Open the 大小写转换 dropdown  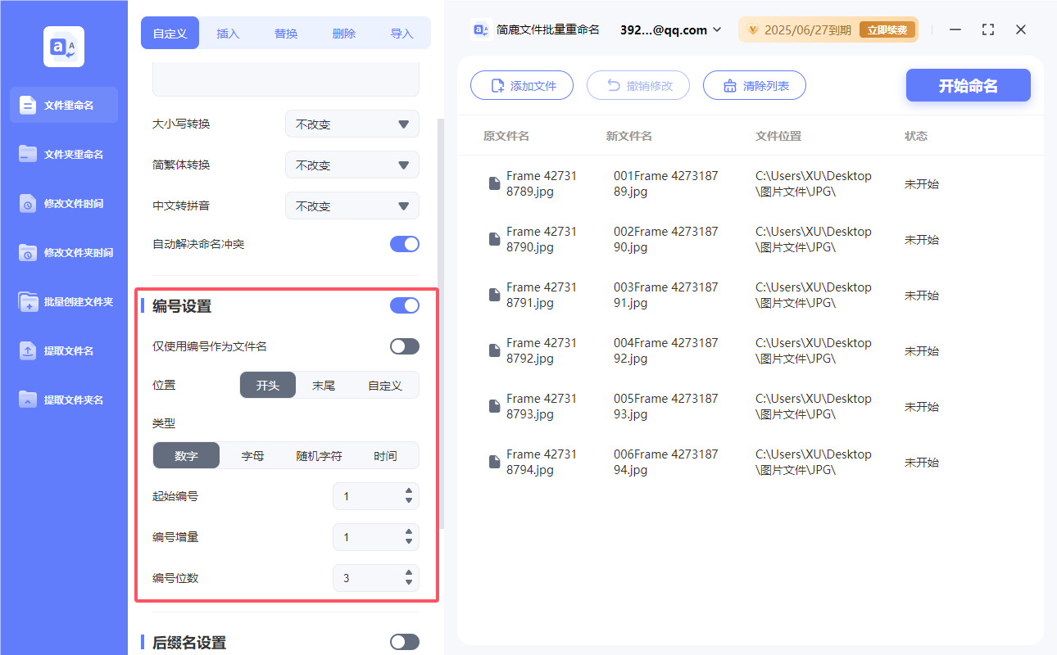352,124
